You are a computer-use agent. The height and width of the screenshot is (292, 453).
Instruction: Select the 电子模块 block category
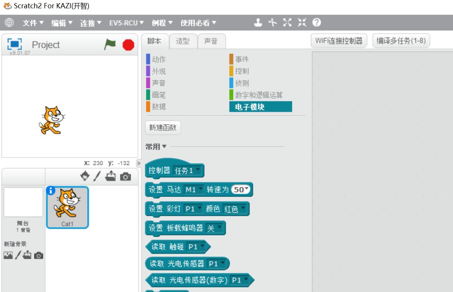(261, 107)
